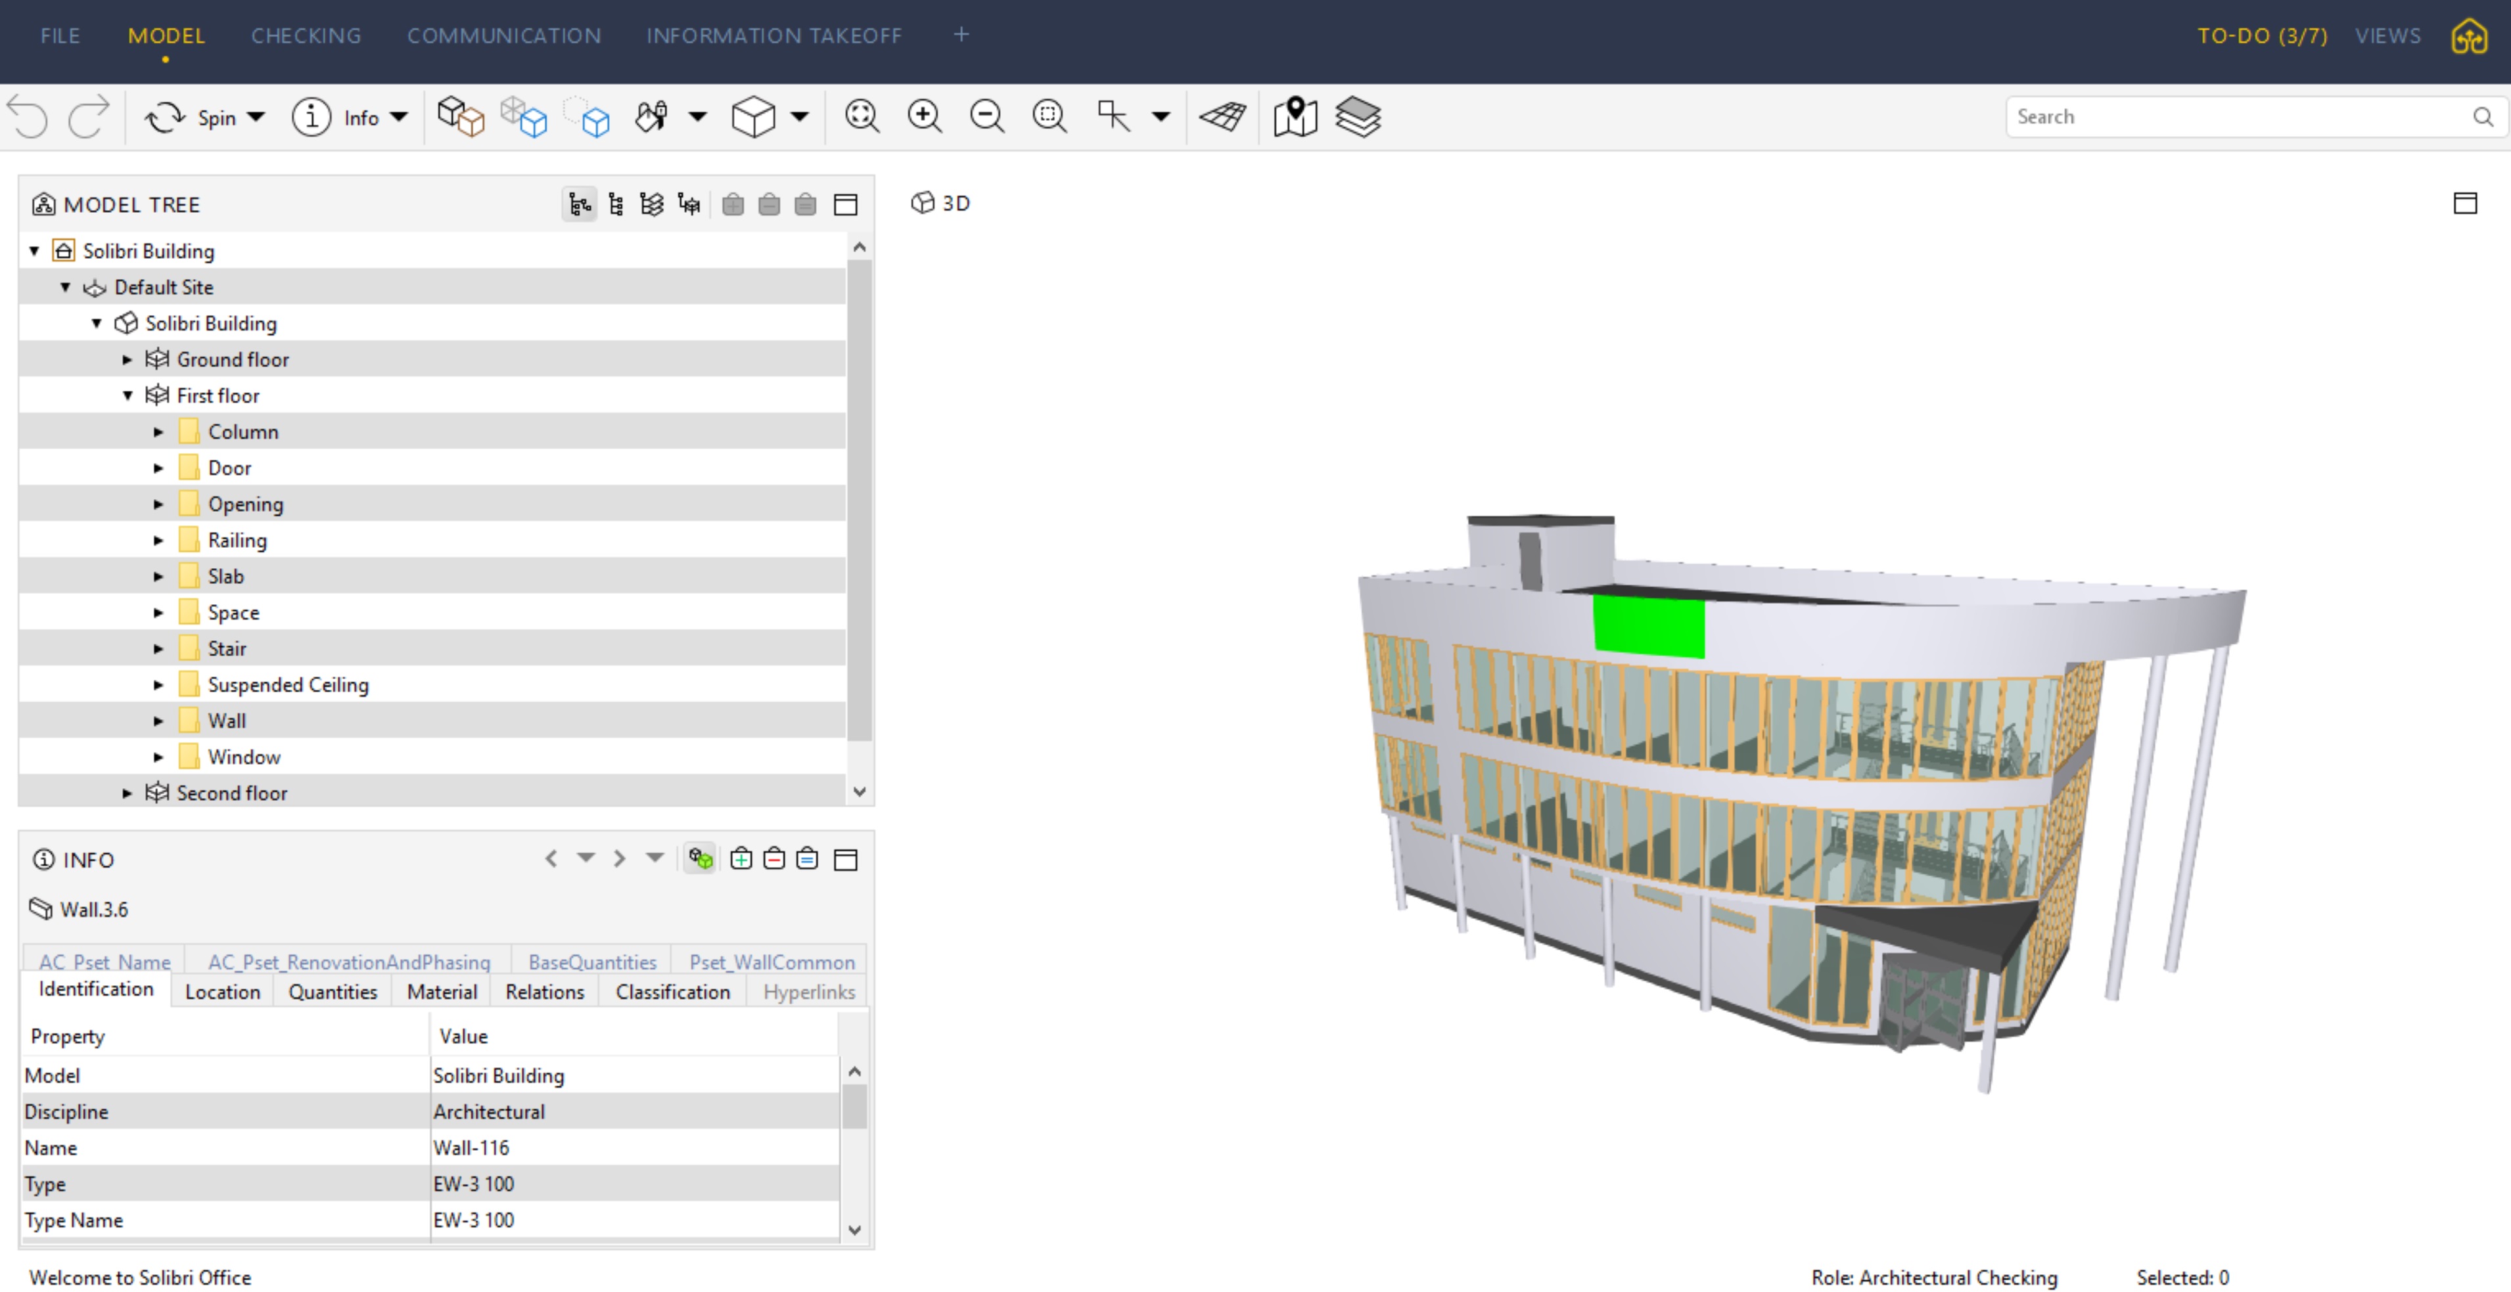The height and width of the screenshot is (1292, 2511).
Task: Click the zoom in magnifier
Action: point(924,117)
